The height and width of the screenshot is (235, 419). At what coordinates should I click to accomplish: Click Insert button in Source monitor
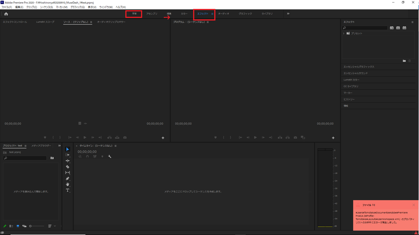110,138
